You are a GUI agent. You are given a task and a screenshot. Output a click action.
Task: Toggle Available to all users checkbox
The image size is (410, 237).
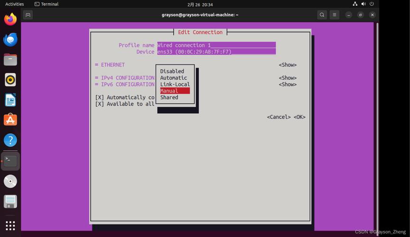click(x=100, y=104)
